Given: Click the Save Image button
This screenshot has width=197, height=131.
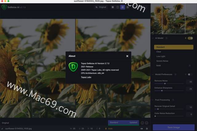Looking at the screenshot, I should coord(174,127).
